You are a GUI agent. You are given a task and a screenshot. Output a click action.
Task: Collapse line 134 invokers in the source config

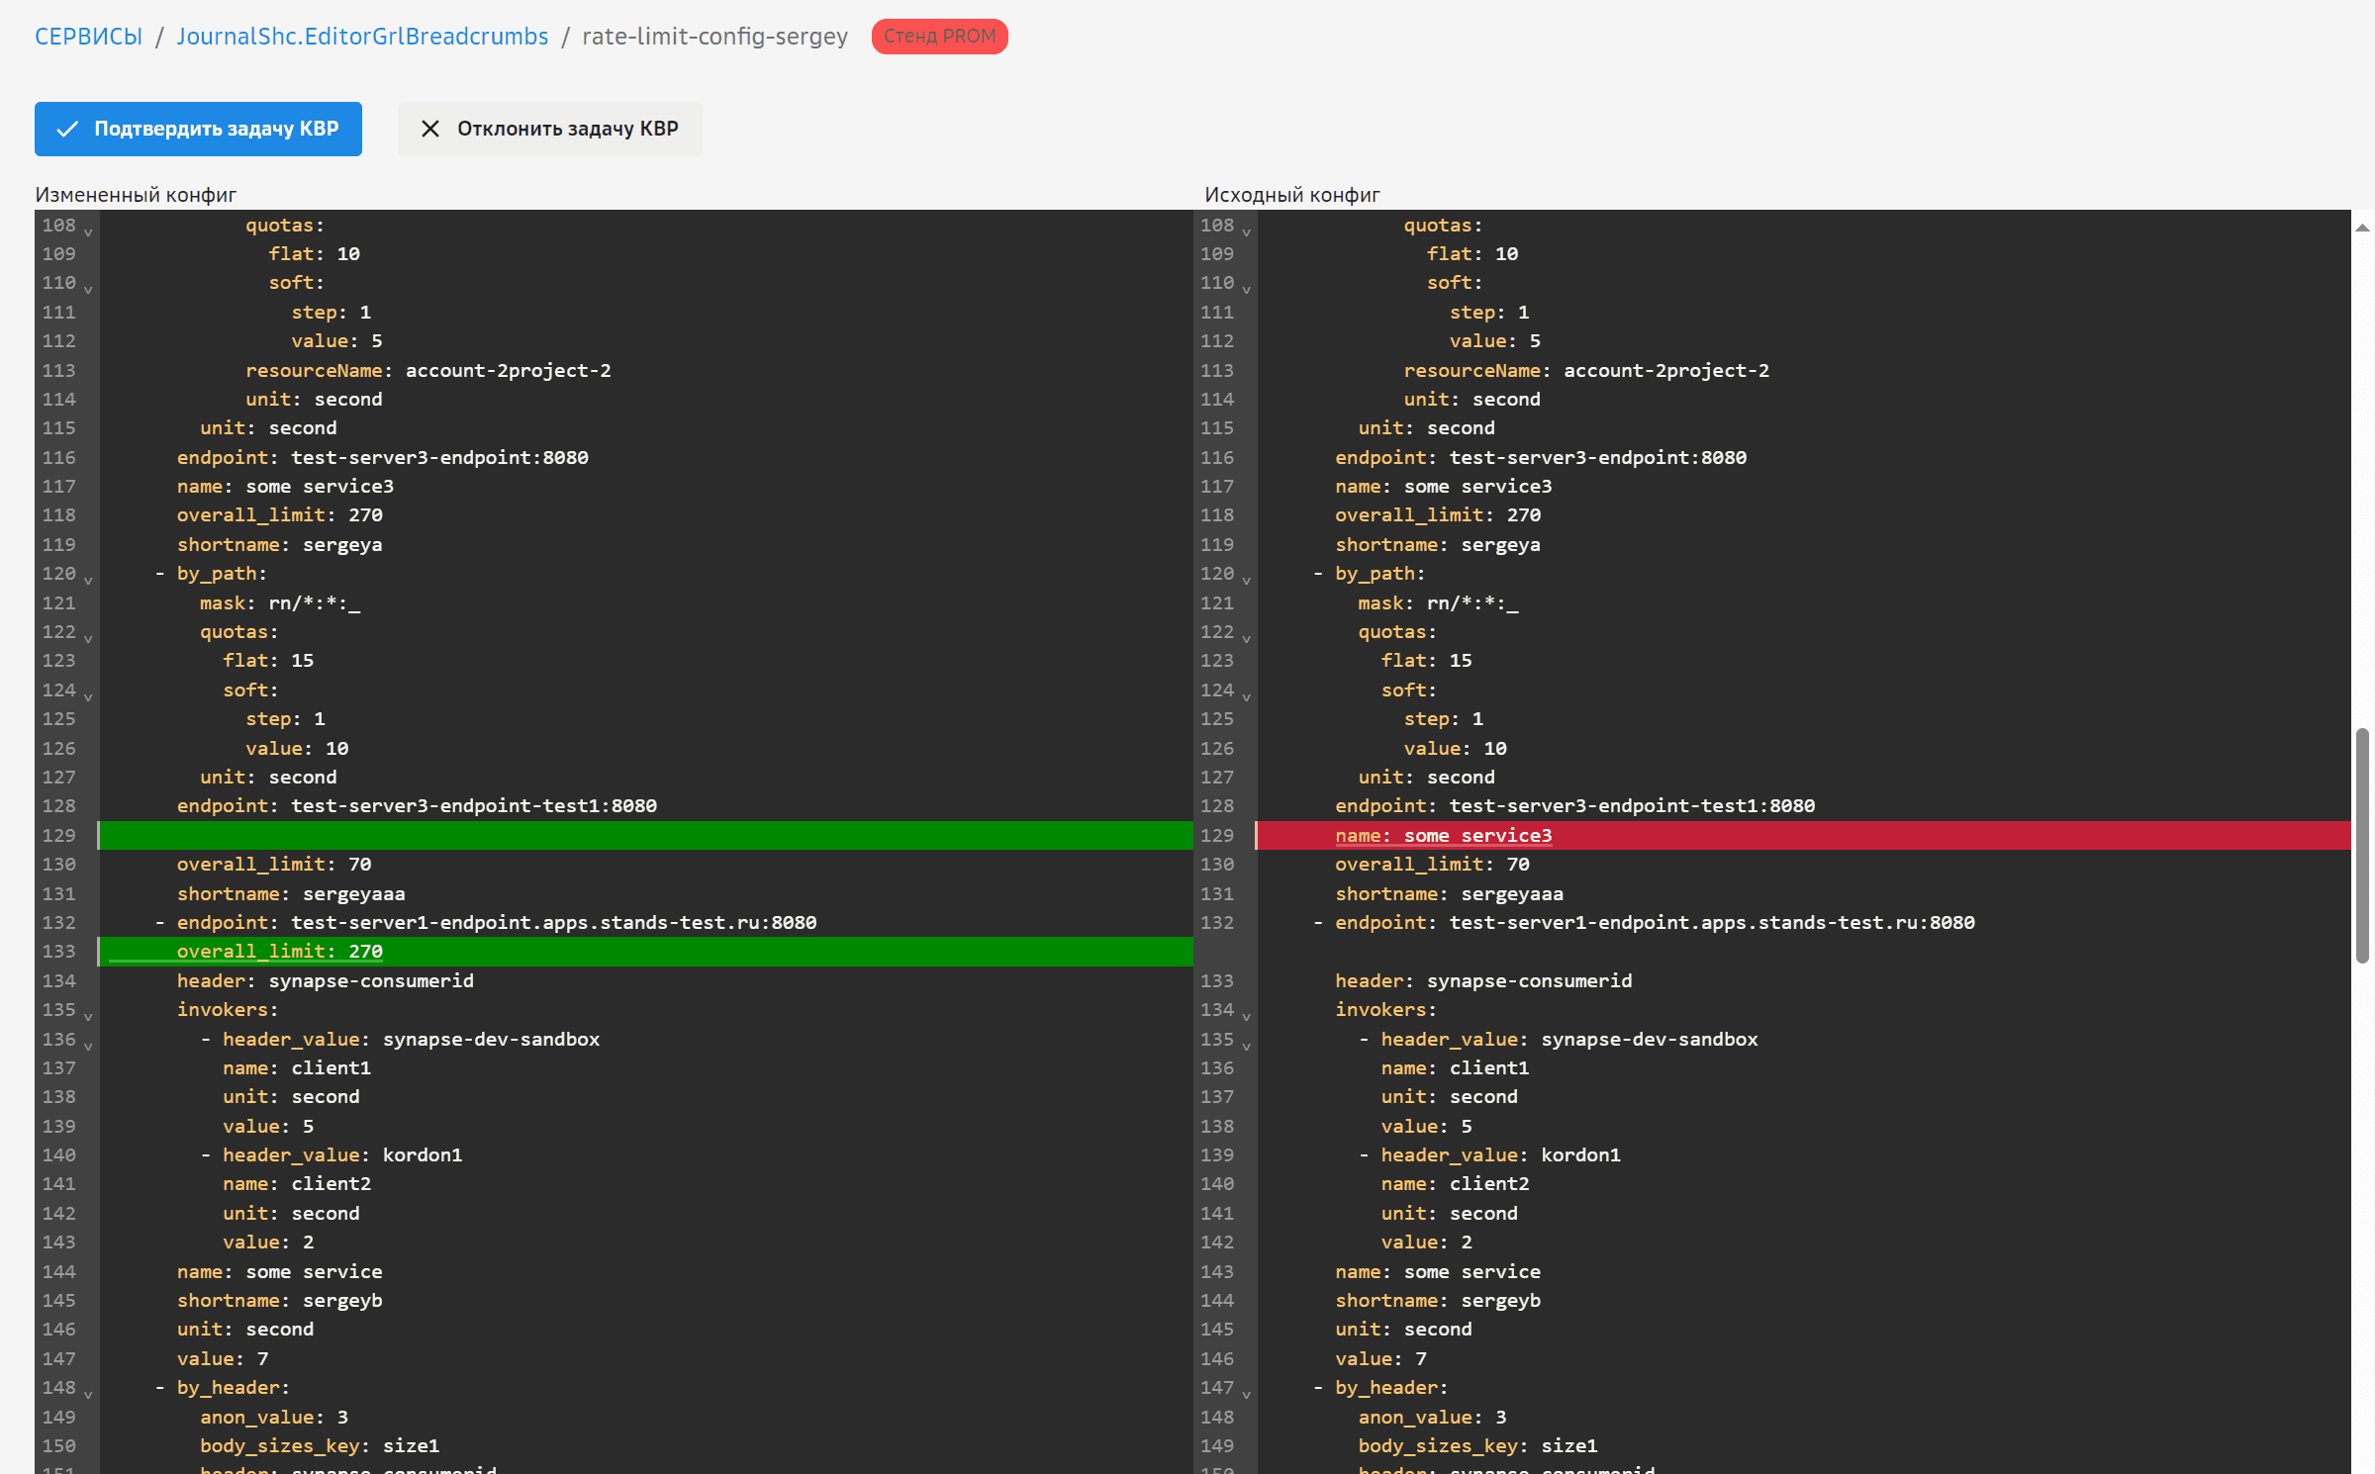coord(1246,1017)
